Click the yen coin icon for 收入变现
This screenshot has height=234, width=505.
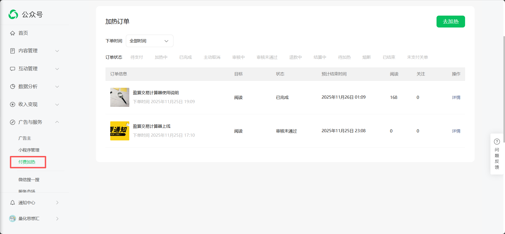pyautogui.click(x=12, y=104)
